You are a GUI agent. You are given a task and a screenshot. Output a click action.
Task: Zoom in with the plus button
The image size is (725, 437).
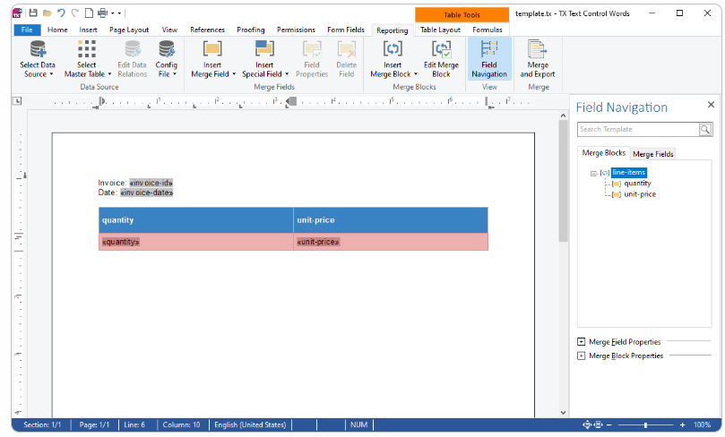pyautogui.click(x=682, y=424)
